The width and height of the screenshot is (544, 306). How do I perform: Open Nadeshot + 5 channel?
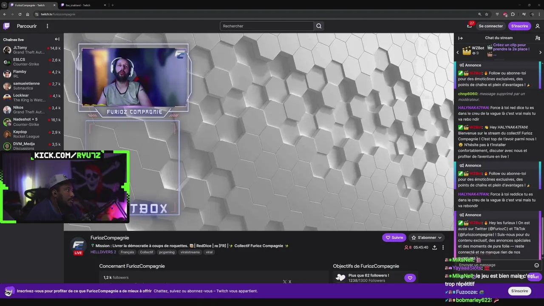coord(32,122)
